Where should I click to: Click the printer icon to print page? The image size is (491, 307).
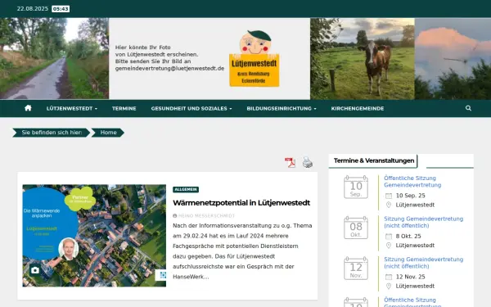tap(307, 163)
